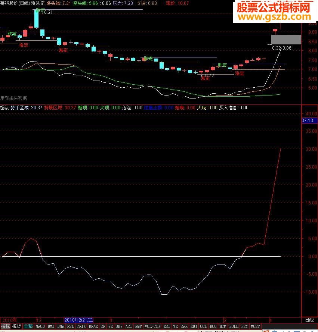Click the 持币区域: 30.37 indicator value

(x=27, y=108)
